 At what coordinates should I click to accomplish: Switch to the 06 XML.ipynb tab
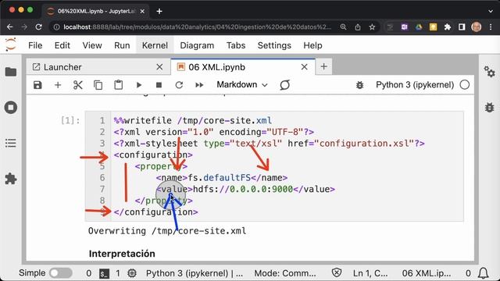242,67
